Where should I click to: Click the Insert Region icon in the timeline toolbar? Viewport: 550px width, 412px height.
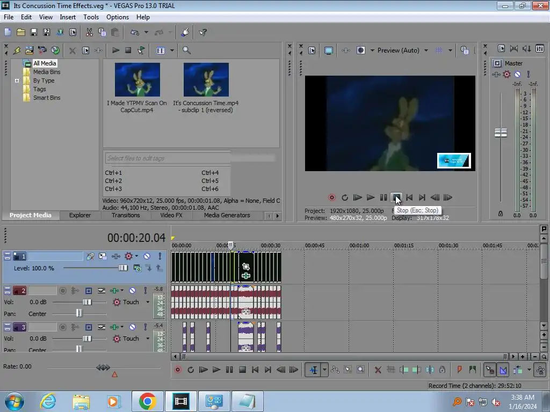pos(473,370)
